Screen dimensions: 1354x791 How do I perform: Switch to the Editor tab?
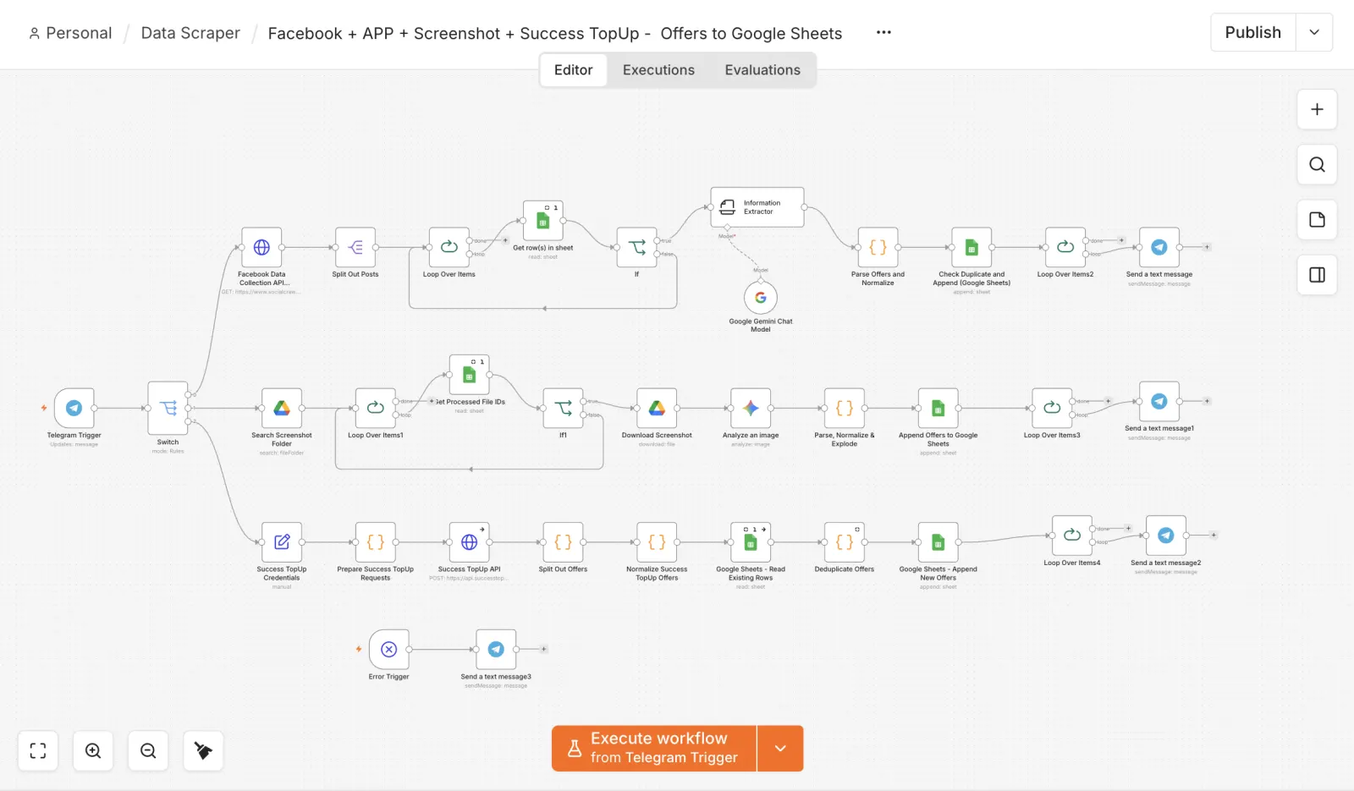[x=573, y=70]
